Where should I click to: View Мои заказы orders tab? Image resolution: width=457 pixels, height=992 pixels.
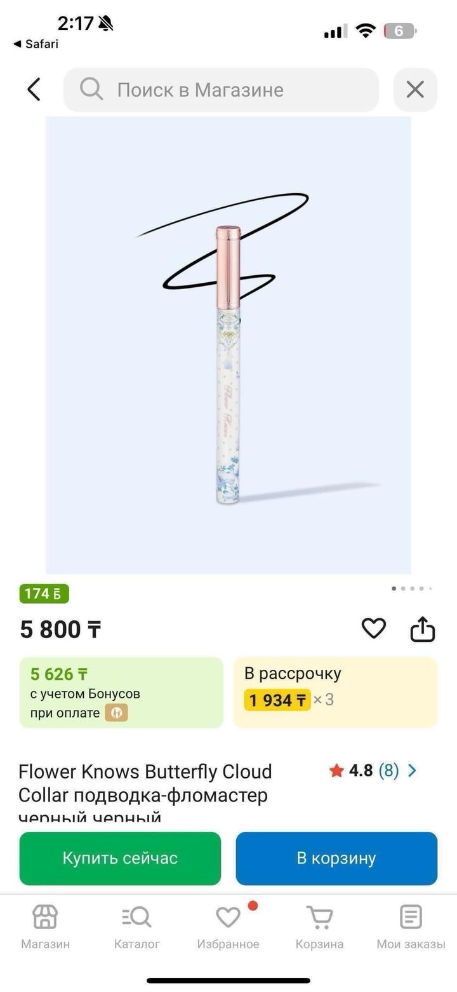pyautogui.click(x=411, y=927)
